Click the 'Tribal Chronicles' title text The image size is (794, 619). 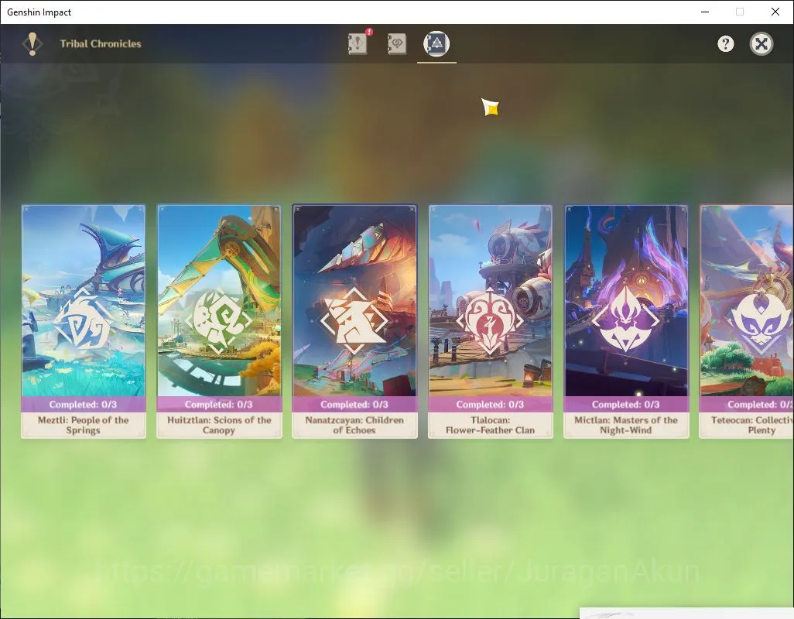pos(101,43)
